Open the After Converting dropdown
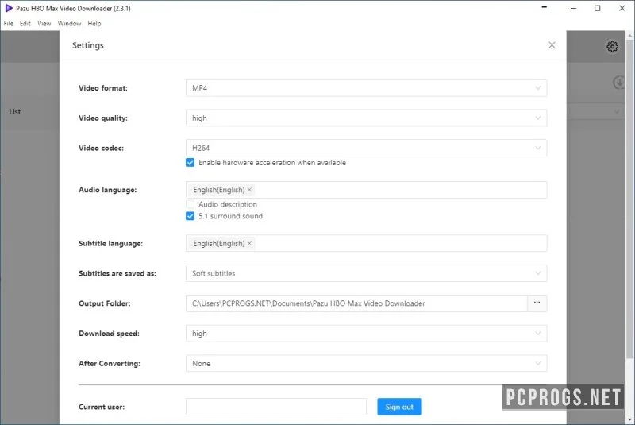Image resolution: width=635 pixels, height=425 pixels. [x=366, y=363]
